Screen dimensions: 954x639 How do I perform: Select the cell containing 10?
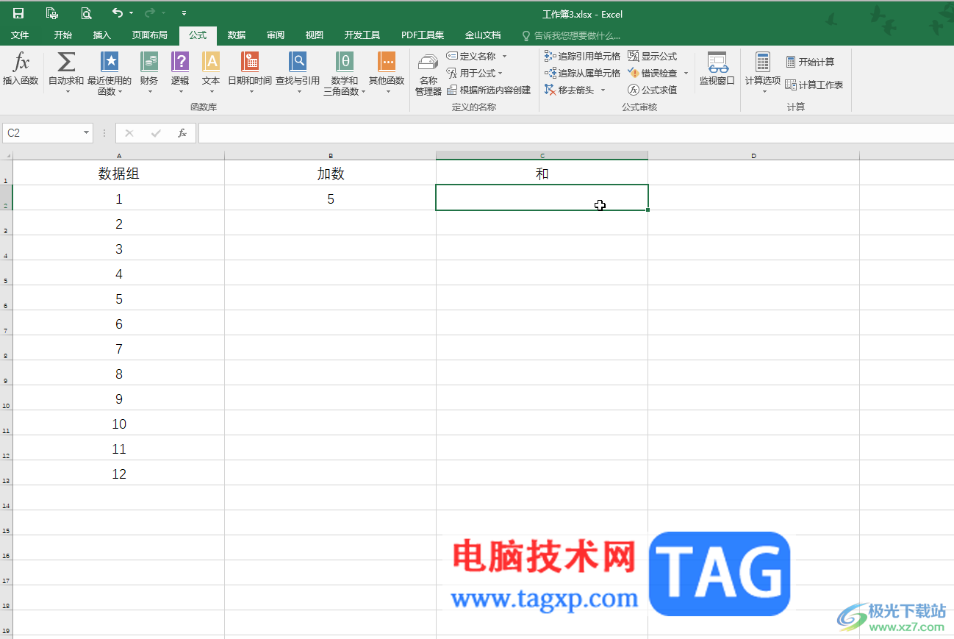pyautogui.click(x=119, y=424)
